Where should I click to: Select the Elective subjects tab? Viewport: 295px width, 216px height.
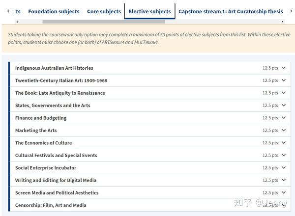(x=150, y=11)
